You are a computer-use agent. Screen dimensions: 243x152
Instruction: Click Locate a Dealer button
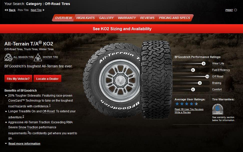coord(47,79)
